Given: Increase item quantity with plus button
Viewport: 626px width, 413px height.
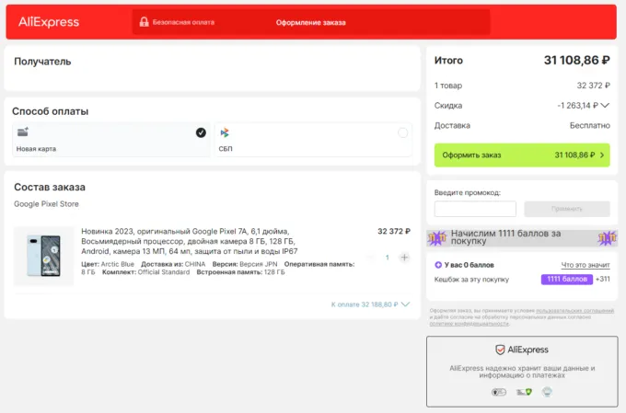Looking at the screenshot, I should tap(404, 258).
